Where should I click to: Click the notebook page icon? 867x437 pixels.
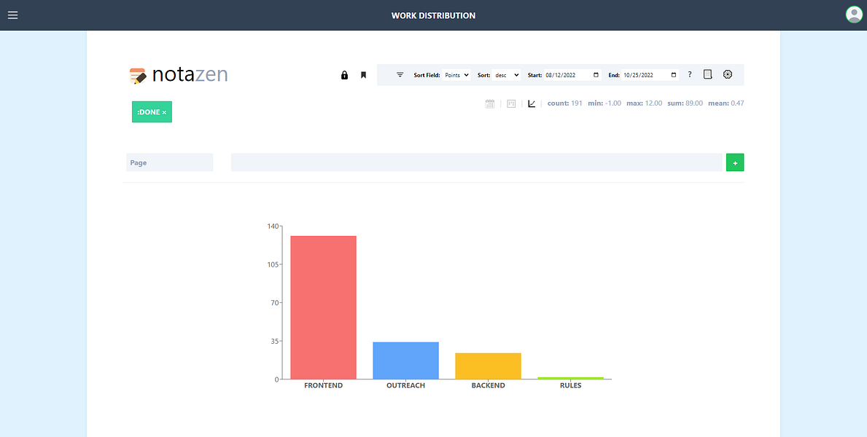coord(707,74)
